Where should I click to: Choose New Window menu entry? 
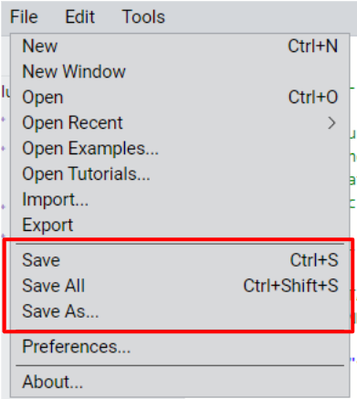point(180,71)
